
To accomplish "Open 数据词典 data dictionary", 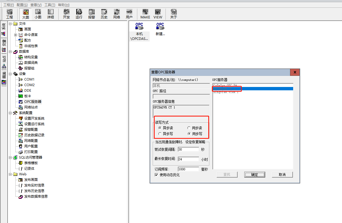I will pos(31,62).
